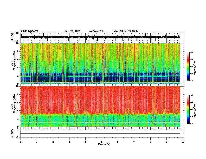Click the time axis tick labeled 5
The height and width of the screenshot is (159, 206).
click(x=102, y=142)
